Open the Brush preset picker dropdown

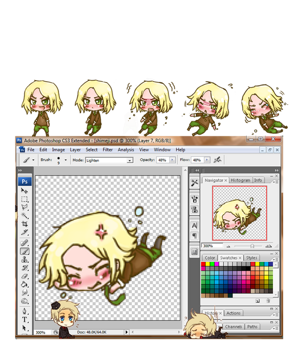pyautogui.click(x=65, y=160)
